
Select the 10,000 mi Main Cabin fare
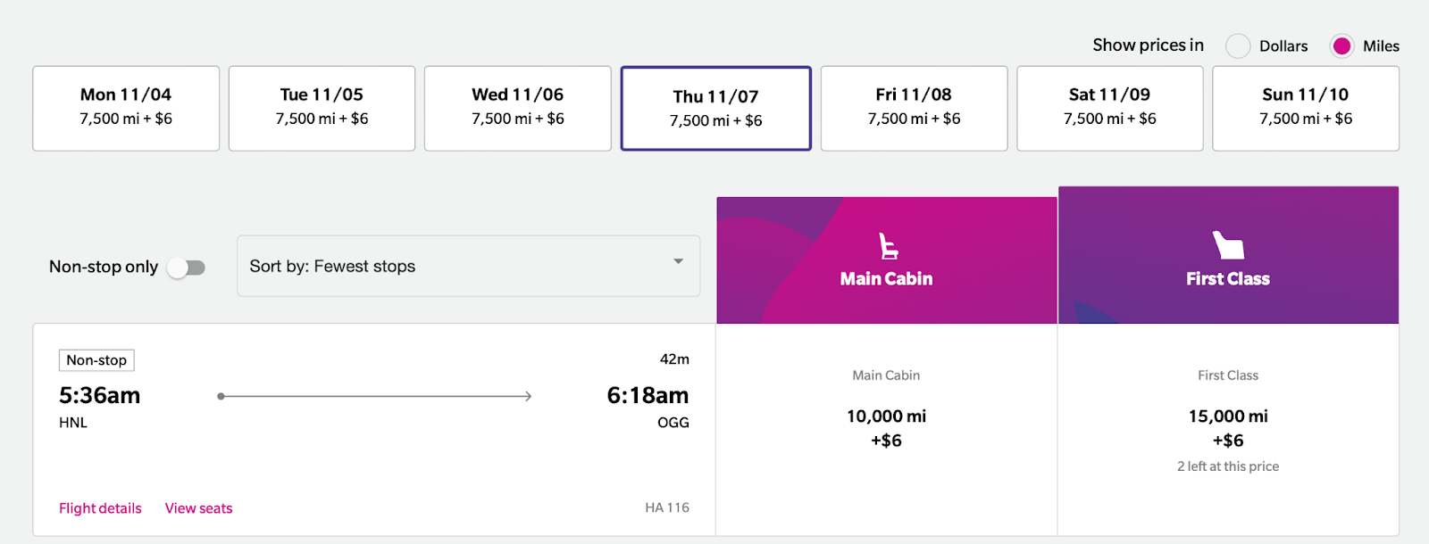click(x=887, y=429)
